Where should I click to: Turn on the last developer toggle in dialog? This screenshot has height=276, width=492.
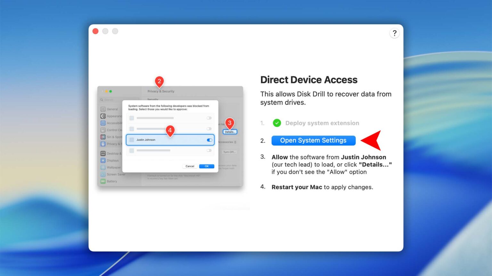[x=209, y=150]
